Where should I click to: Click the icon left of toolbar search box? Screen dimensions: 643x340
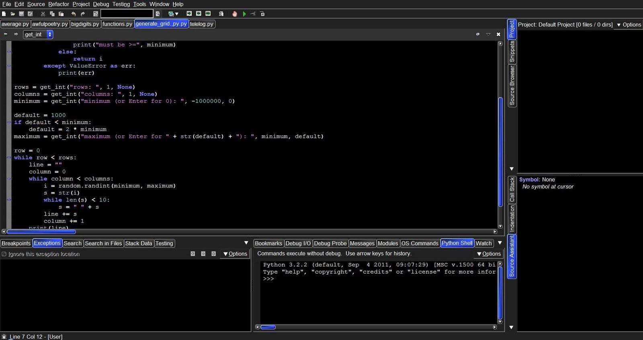[x=96, y=14]
